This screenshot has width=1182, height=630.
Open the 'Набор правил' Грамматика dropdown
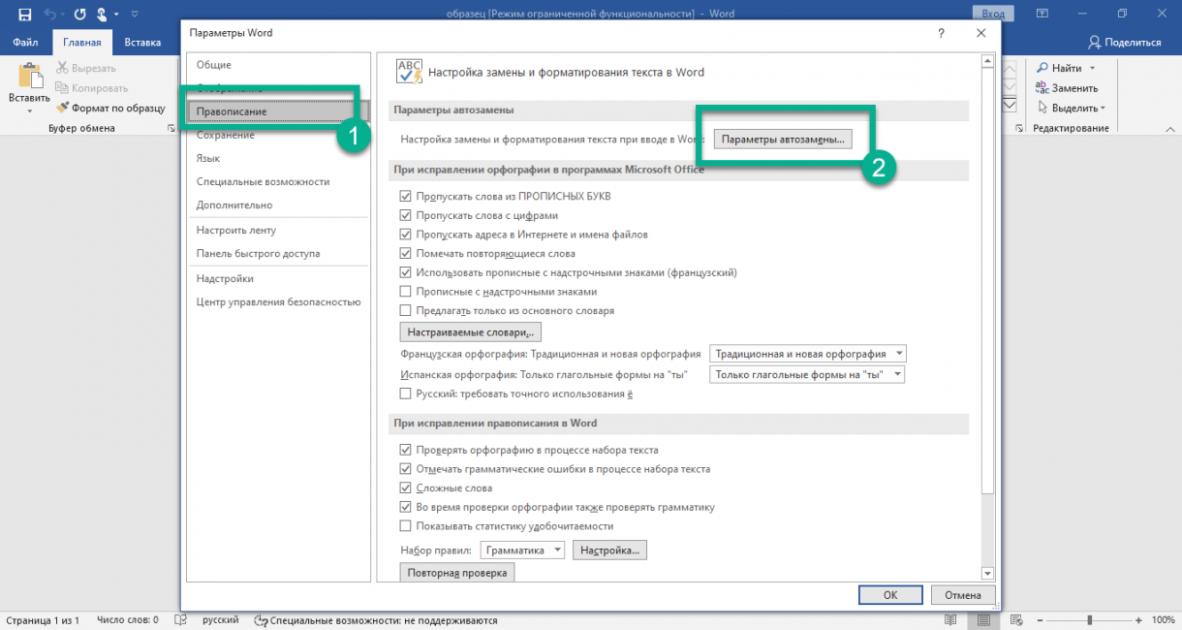click(x=523, y=551)
